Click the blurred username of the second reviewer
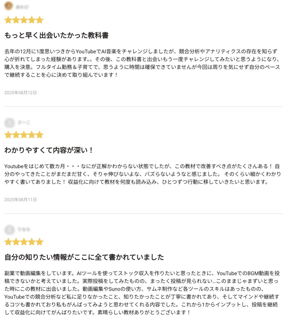The height and width of the screenshot is (318, 290). 24,122
